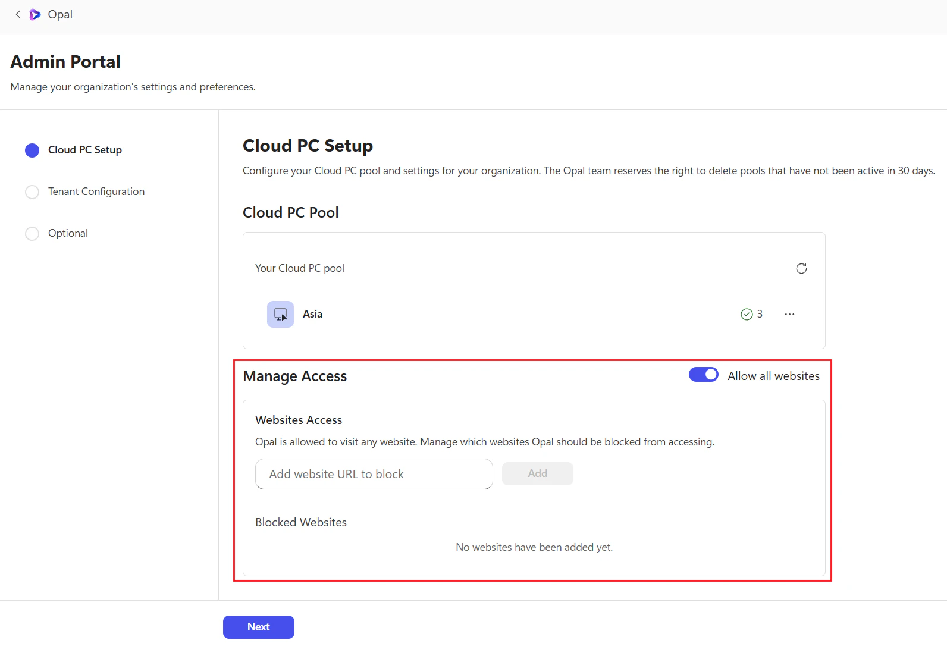Click the Opal title in header
Screen dimensions: 947x653
click(x=60, y=14)
